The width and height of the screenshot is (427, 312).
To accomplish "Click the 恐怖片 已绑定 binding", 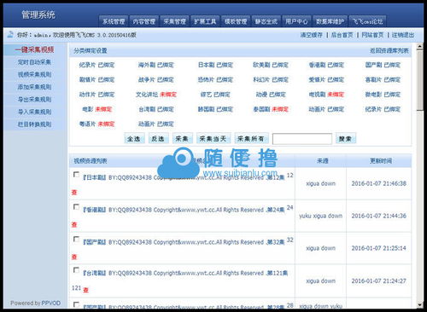I will 215,79.
